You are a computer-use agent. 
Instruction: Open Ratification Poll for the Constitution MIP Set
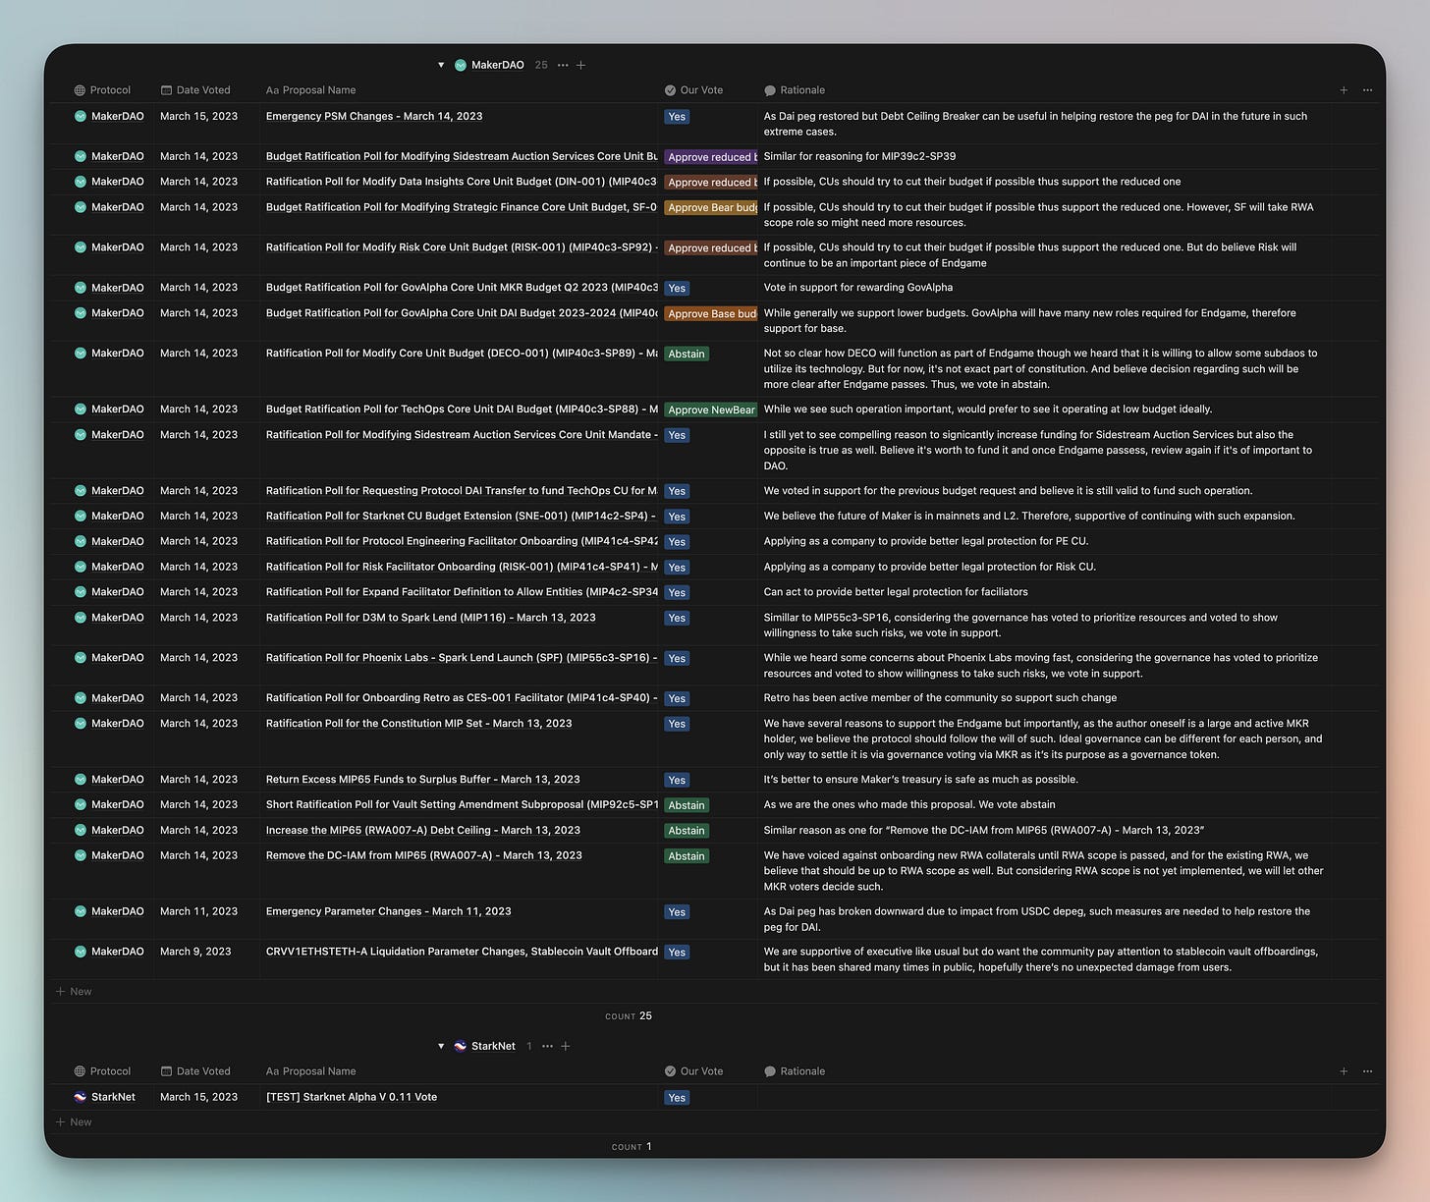(418, 724)
